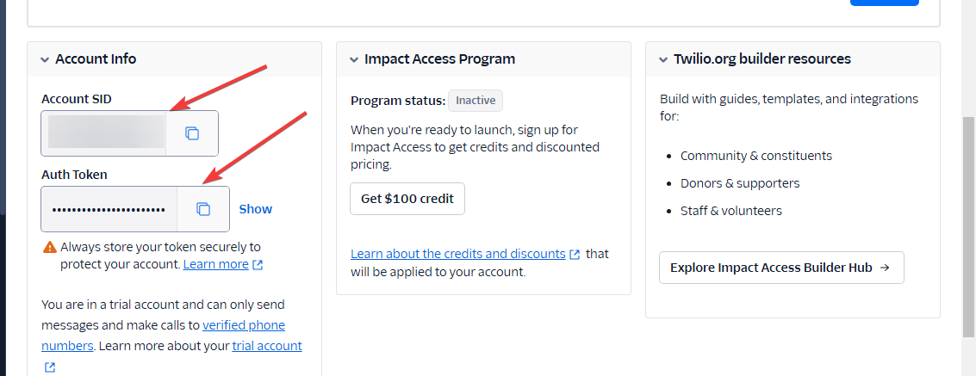This screenshot has height=376, width=976.
Task: Click the masked Auth Token field
Action: (109, 209)
